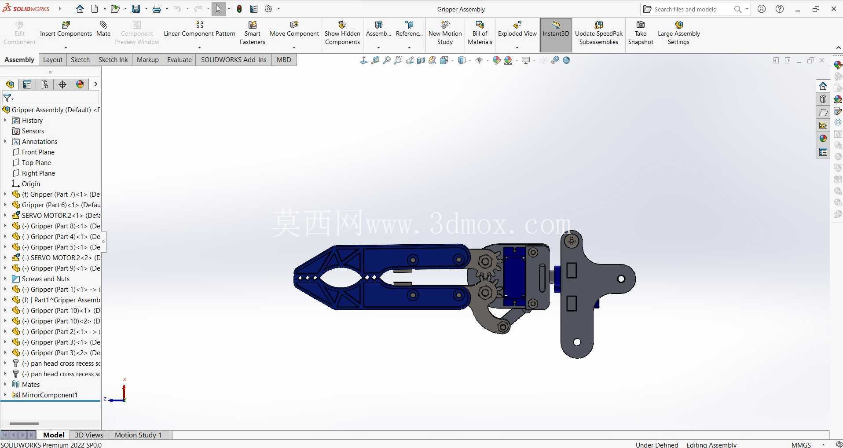Open the Options gear icon
Image resolution: width=843 pixels, height=448 pixels.
pyautogui.click(x=268, y=9)
